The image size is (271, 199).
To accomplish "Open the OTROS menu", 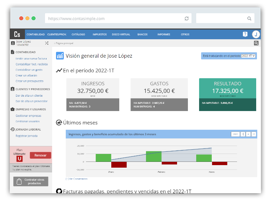I will [185, 35].
